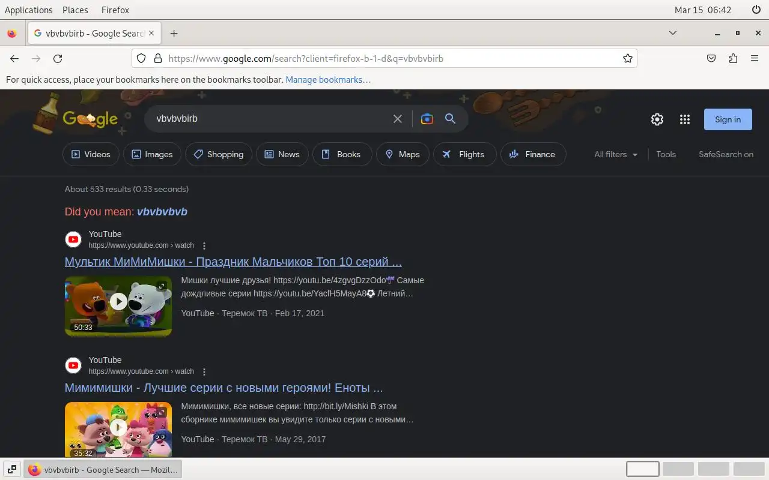Open Лучшие серии с новыми героями result
769x480 pixels.
pos(223,388)
